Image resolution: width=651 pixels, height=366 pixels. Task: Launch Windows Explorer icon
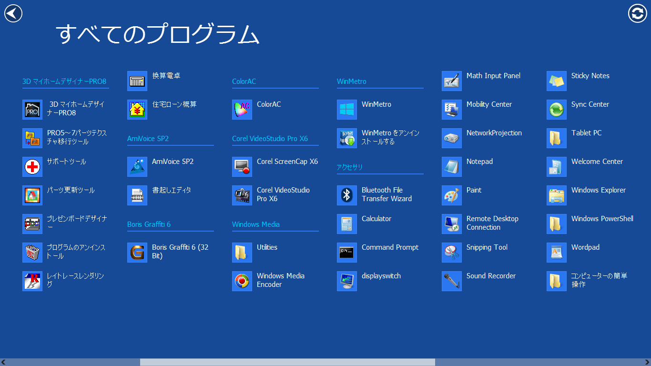pos(557,195)
